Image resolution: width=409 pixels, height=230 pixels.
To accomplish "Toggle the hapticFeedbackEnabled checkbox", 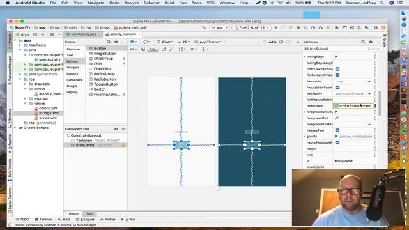I will click(x=337, y=142).
